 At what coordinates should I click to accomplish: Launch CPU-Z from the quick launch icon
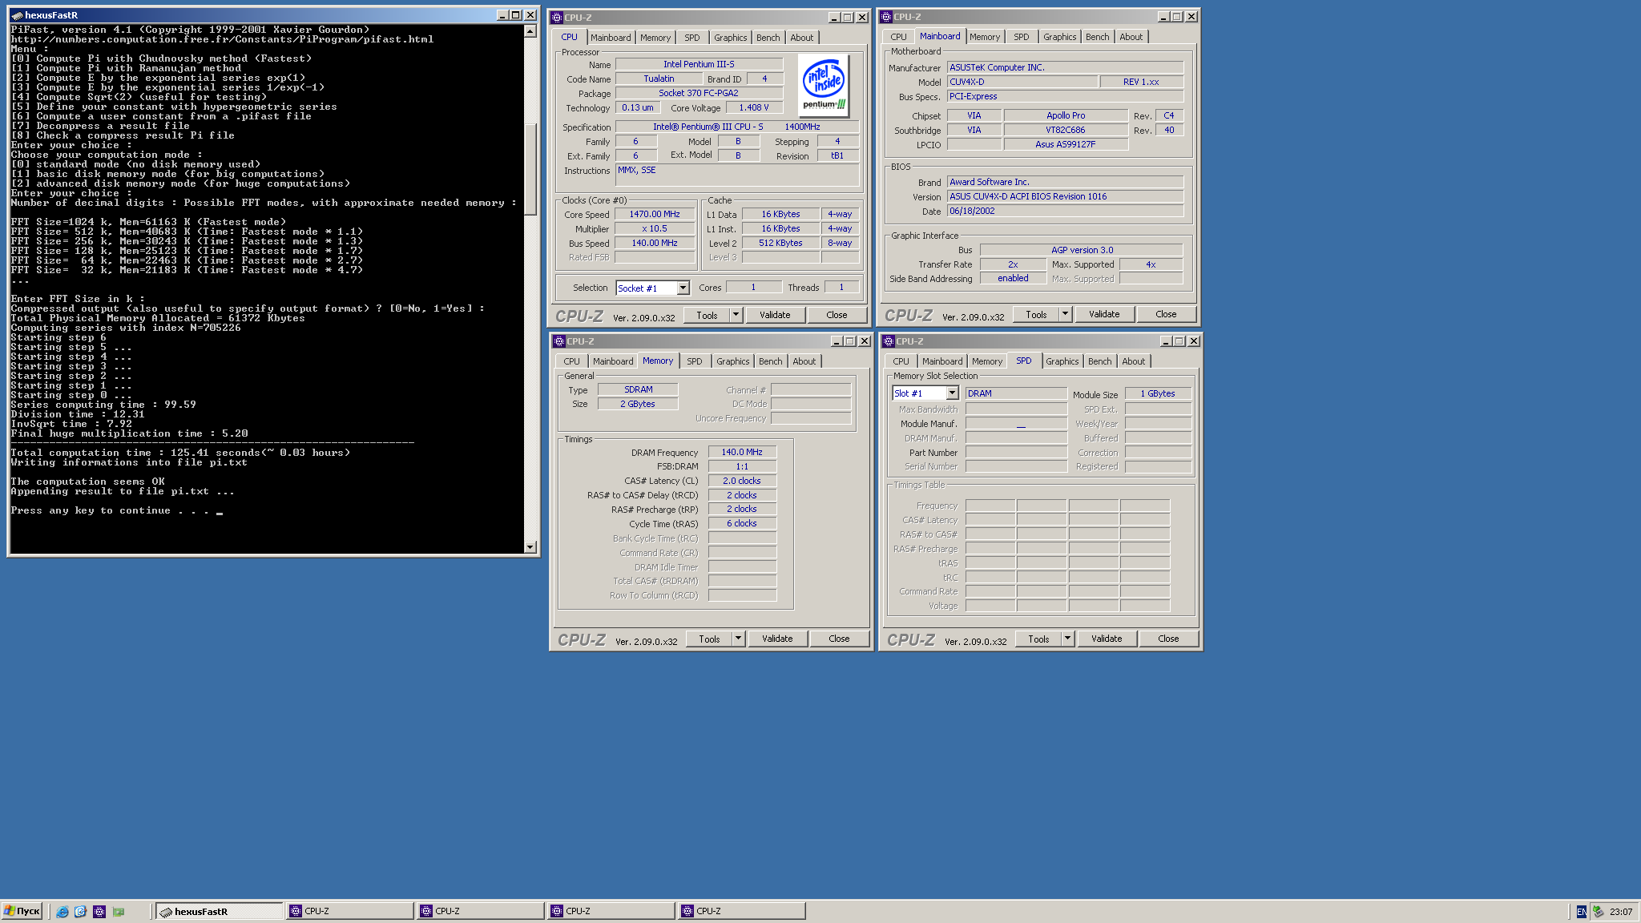click(x=99, y=912)
